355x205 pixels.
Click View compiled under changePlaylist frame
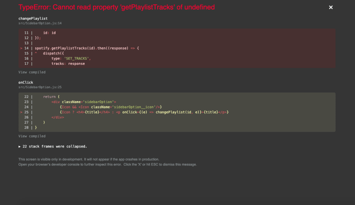(32, 72)
